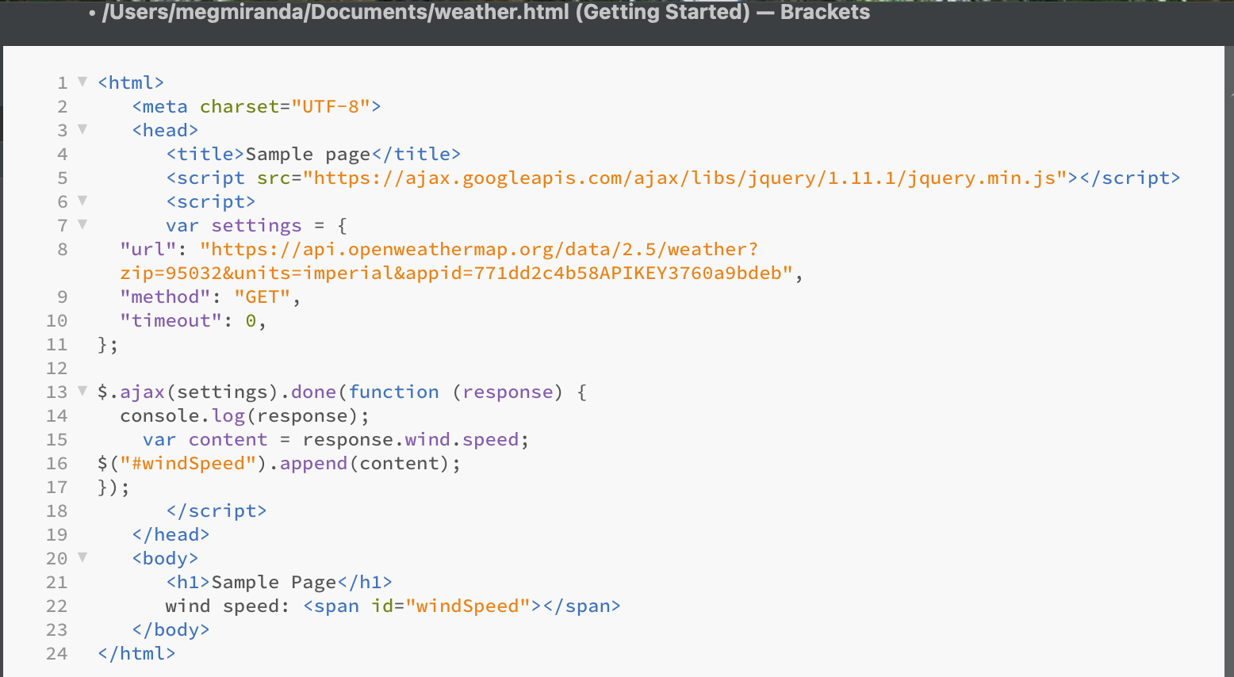The image size is (1234, 677).
Task: Collapse the settings object fold on line 7
Action: [82, 224]
